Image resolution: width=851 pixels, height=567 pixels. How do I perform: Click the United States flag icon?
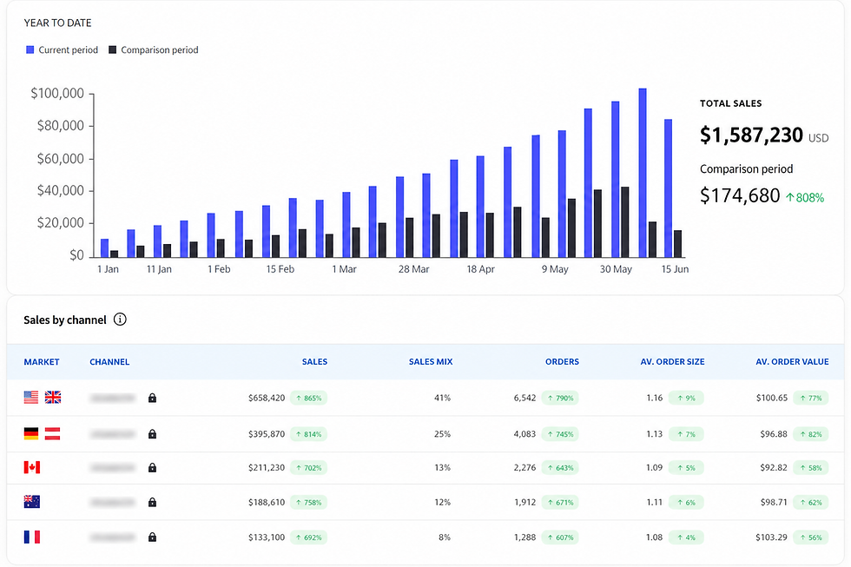tap(31, 397)
